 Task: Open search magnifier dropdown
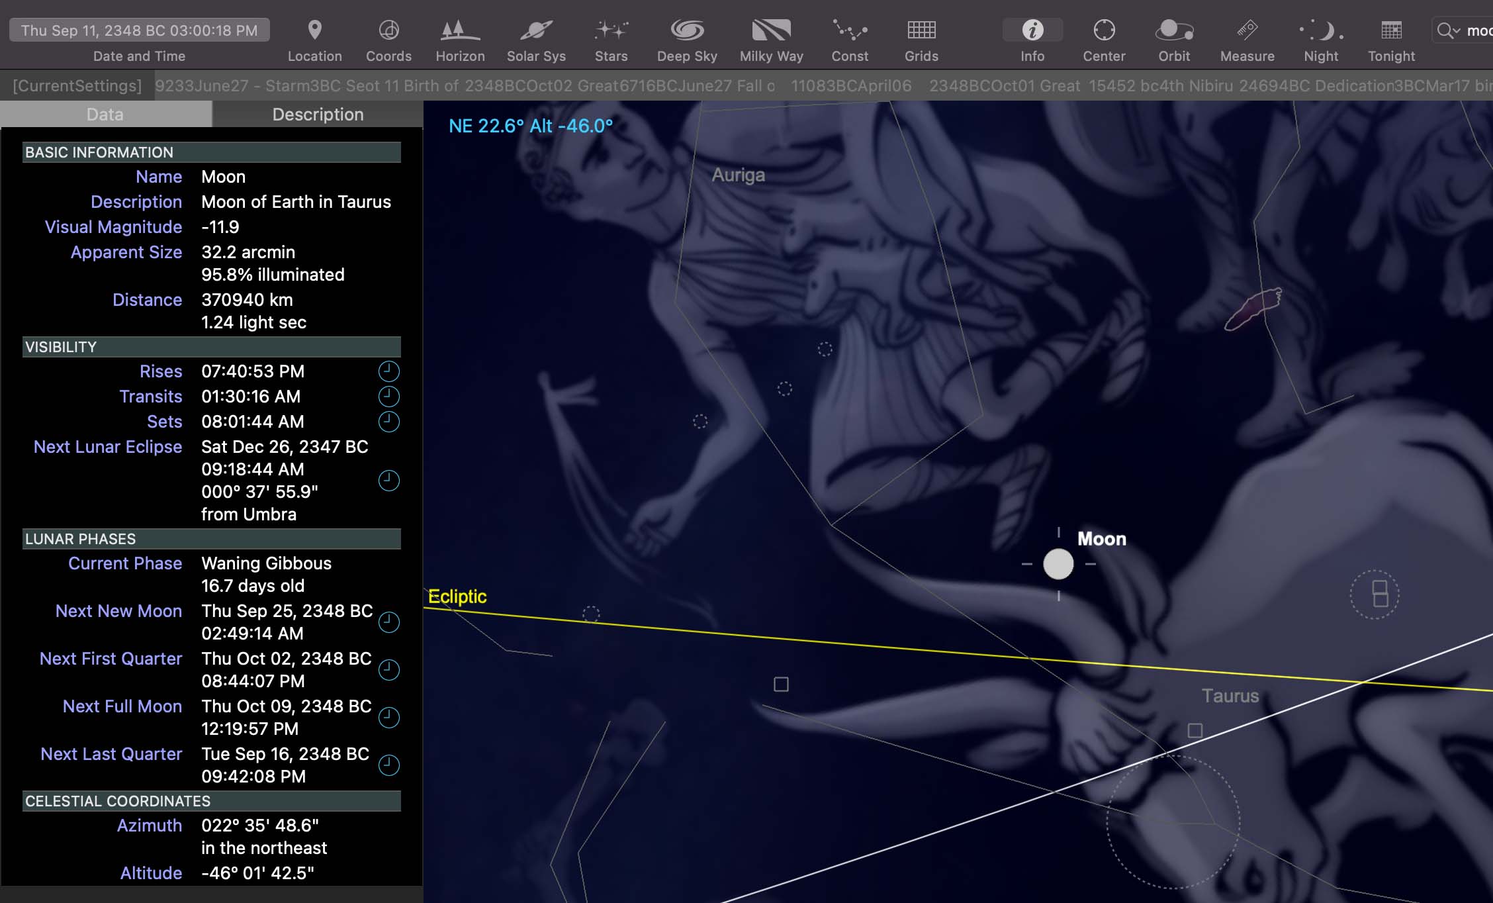pyautogui.click(x=1448, y=30)
